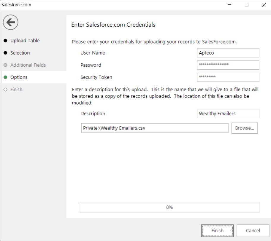Screen dimensions: 271x241
Task: Edit the Description field Wealthy Emailers
Action: pyautogui.click(x=228, y=114)
